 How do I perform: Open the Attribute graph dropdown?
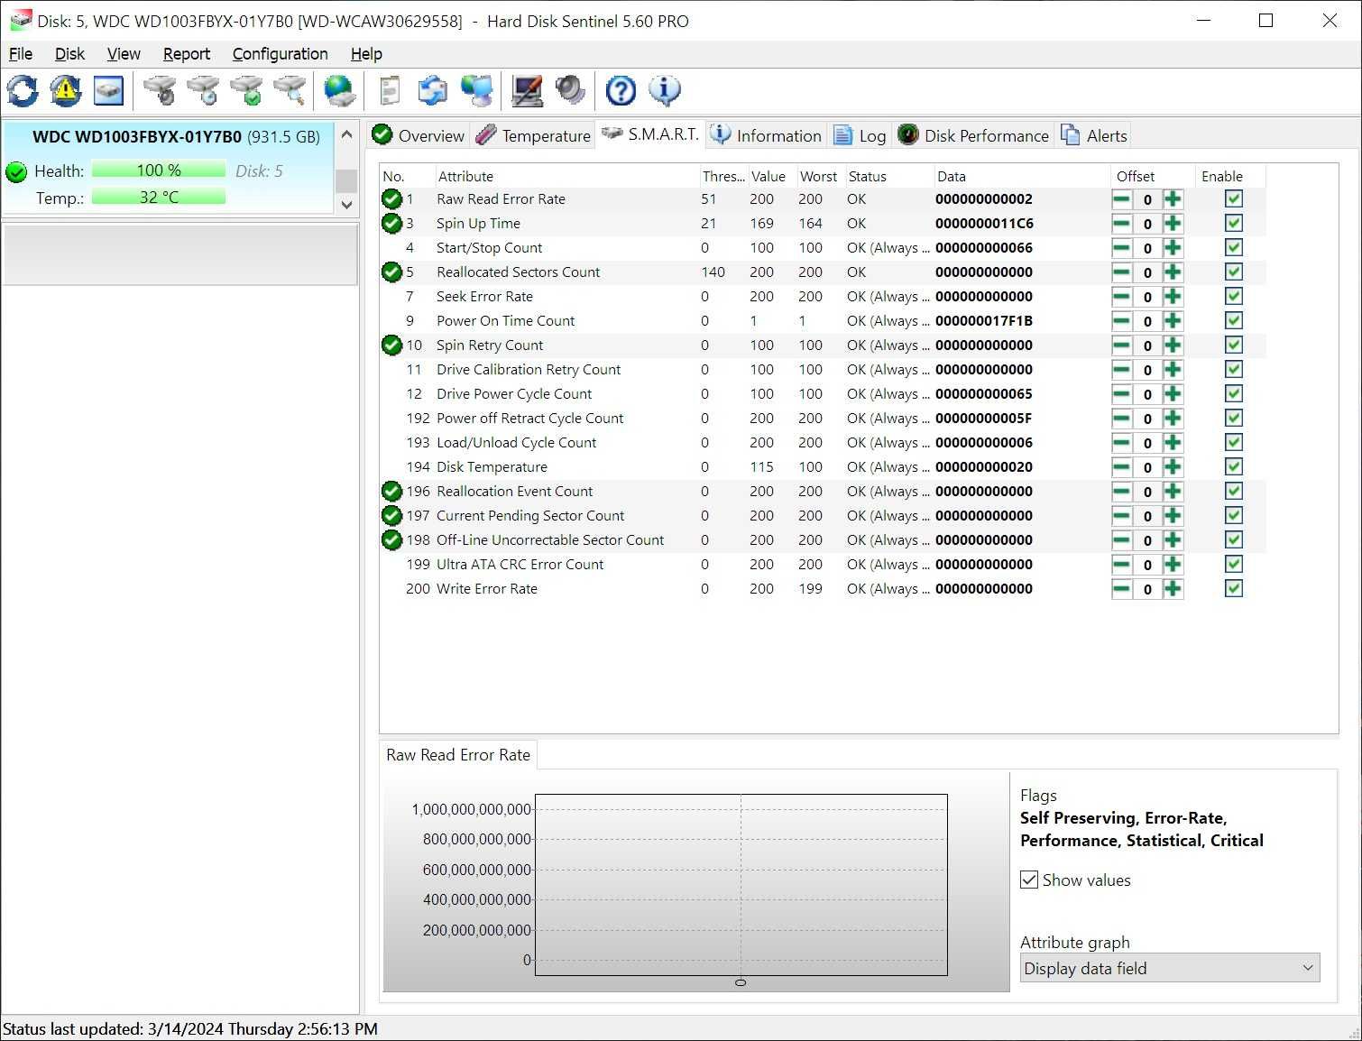tap(1170, 968)
